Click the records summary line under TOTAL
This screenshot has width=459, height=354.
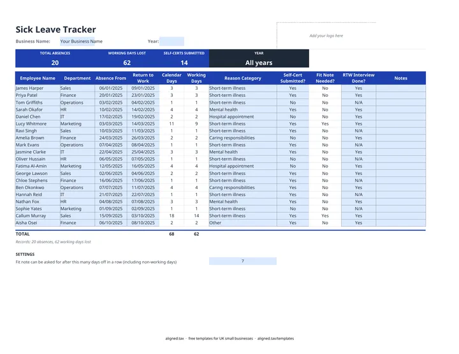pyautogui.click(x=53, y=242)
